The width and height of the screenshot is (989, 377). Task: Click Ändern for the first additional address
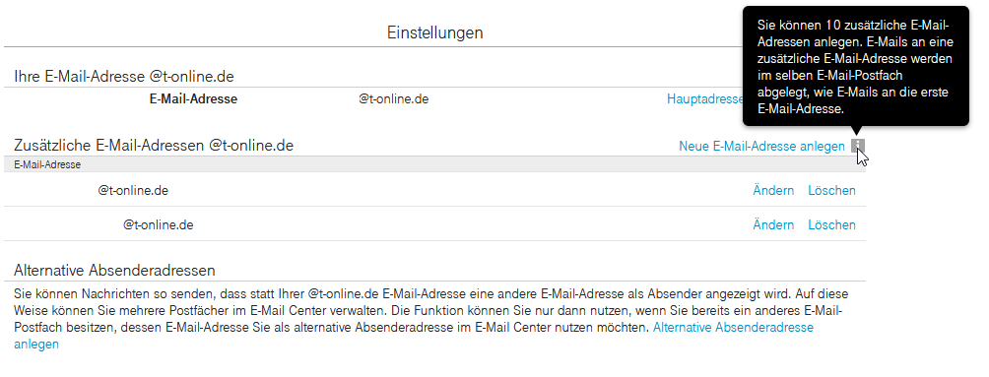click(x=773, y=190)
